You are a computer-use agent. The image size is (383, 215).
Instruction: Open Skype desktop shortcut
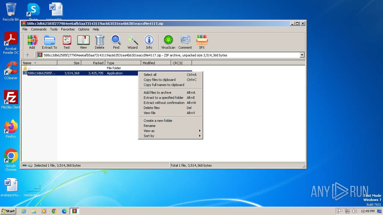pos(33,11)
